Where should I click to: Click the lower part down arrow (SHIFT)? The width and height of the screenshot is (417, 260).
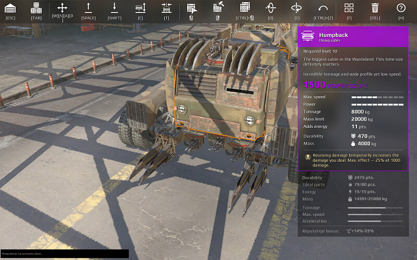coord(114,8)
